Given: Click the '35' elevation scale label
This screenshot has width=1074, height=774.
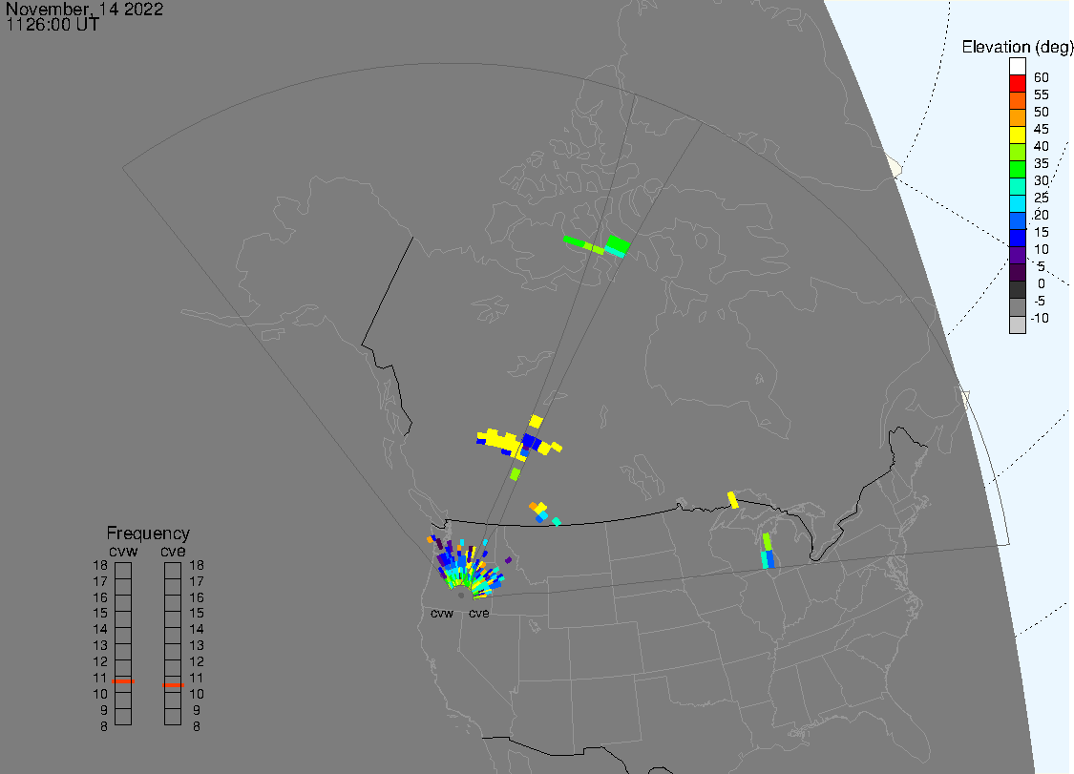Looking at the screenshot, I should click(1042, 163).
